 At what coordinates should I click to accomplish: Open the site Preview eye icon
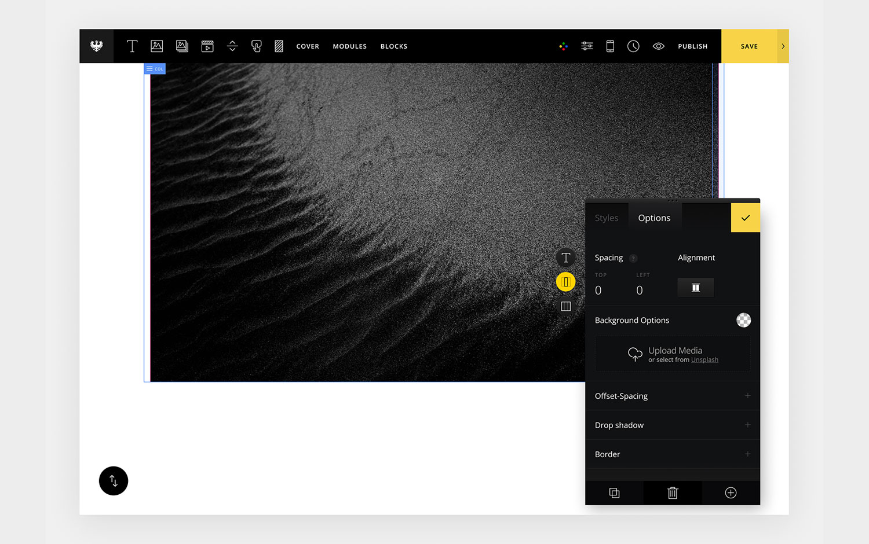coord(658,46)
